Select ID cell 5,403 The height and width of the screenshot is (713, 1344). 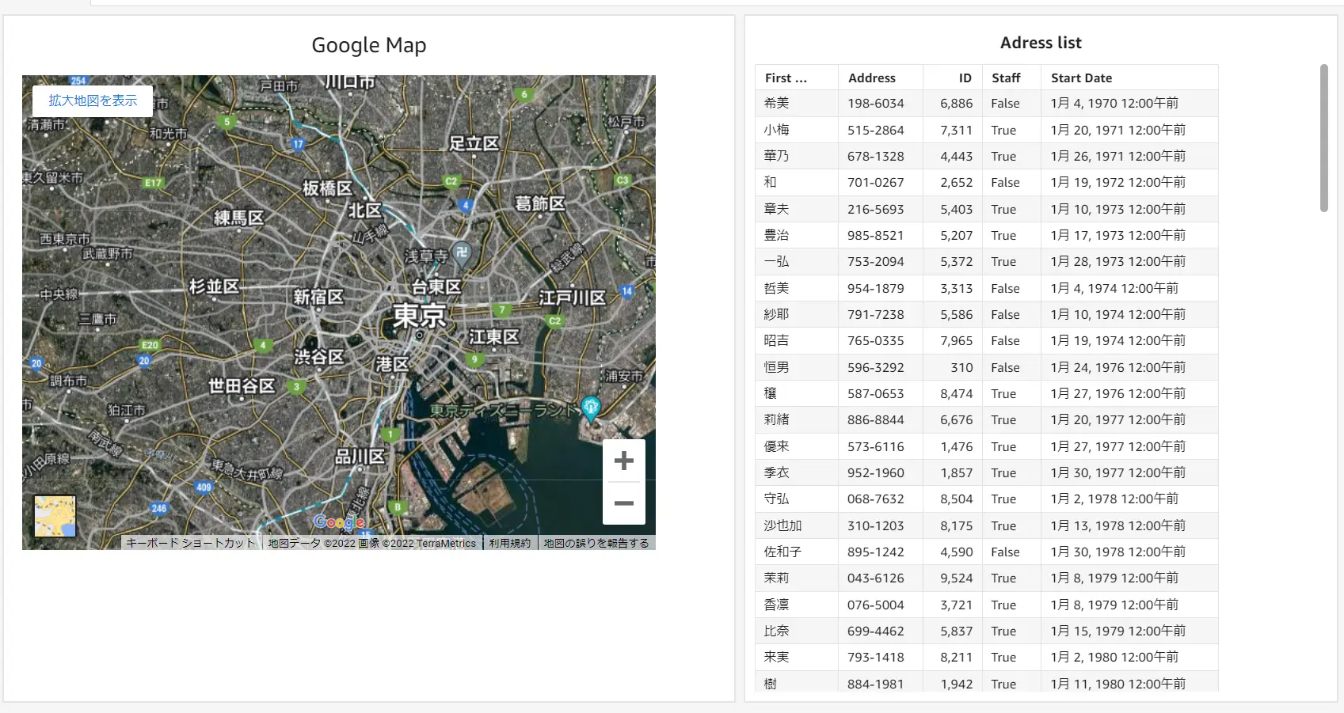click(x=953, y=209)
